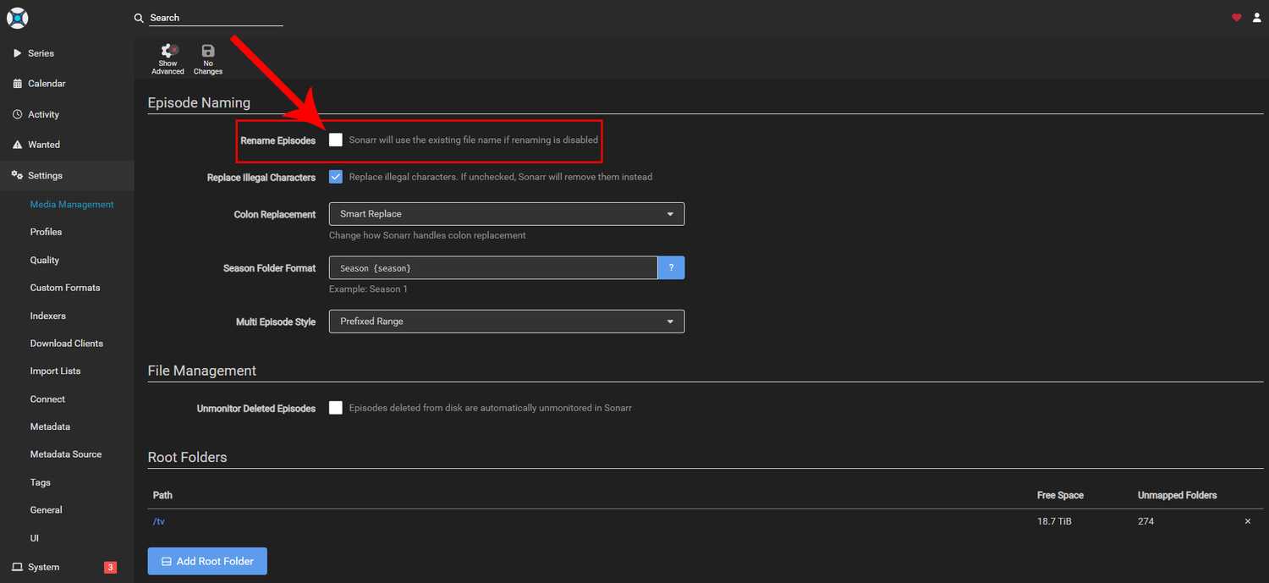This screenshot has height=583, width=1269.
Task: Open the Season Folder Format help button
Action: (671, 267)
